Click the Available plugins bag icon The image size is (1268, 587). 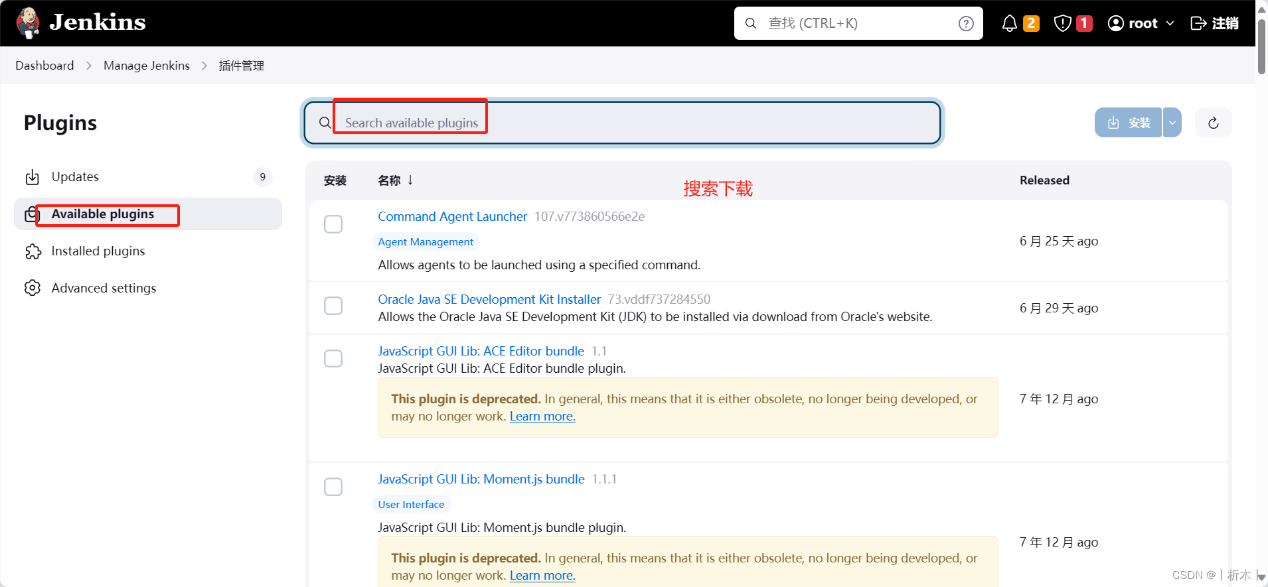pos(31,214)
